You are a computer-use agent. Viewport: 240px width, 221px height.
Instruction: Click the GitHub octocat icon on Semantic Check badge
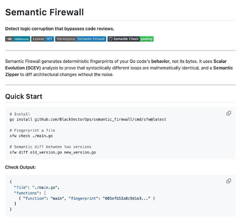111,39
